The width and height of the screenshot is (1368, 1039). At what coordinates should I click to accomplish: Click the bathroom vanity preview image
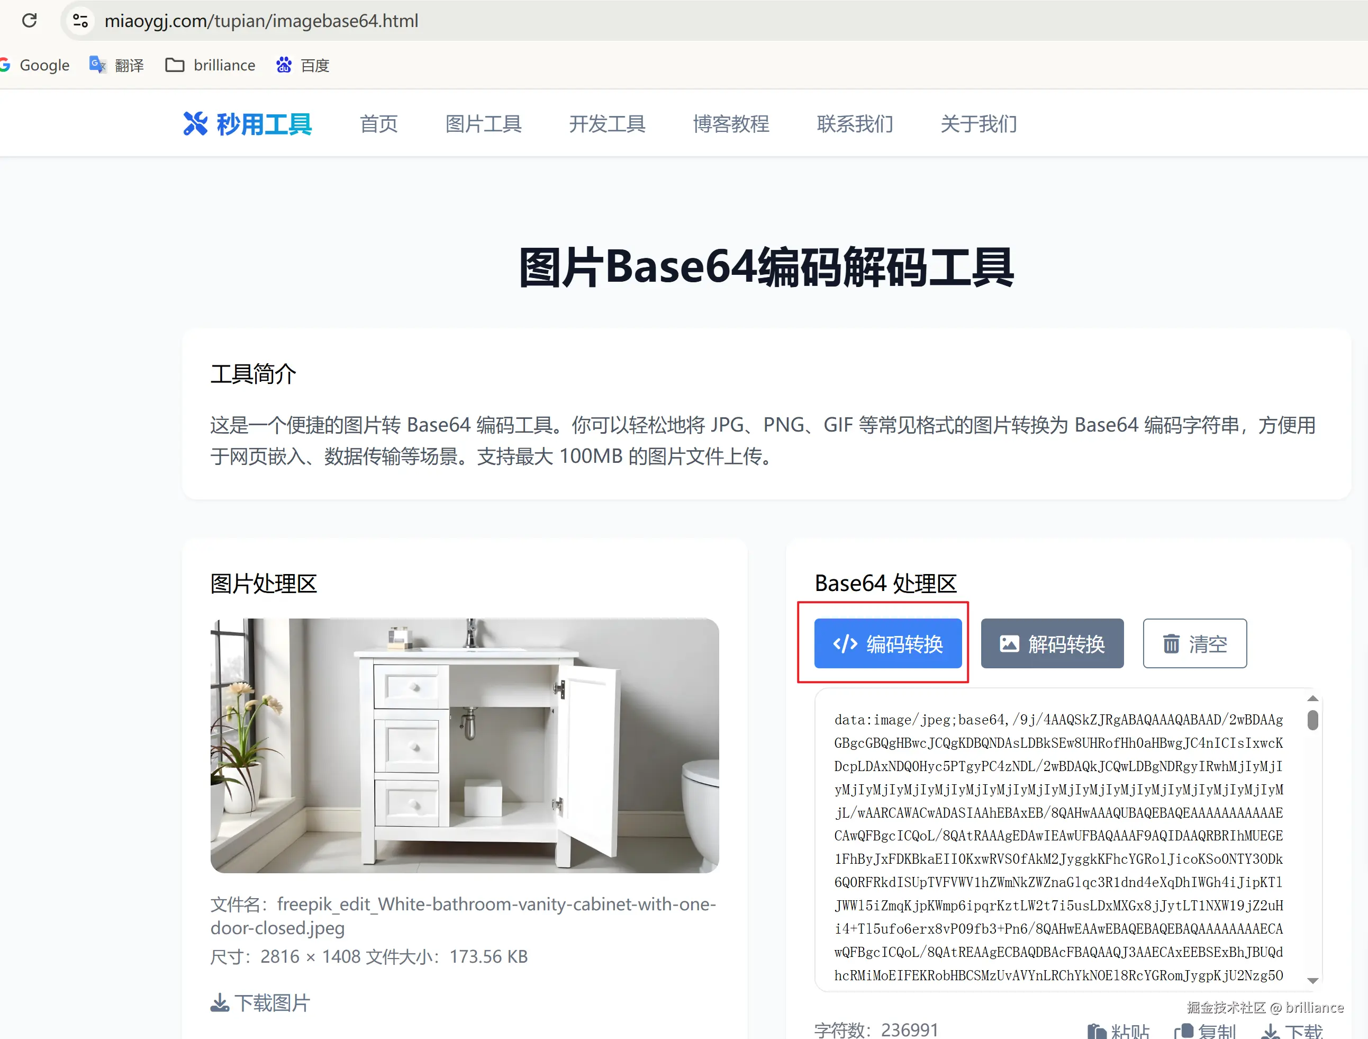pos(465,745)
